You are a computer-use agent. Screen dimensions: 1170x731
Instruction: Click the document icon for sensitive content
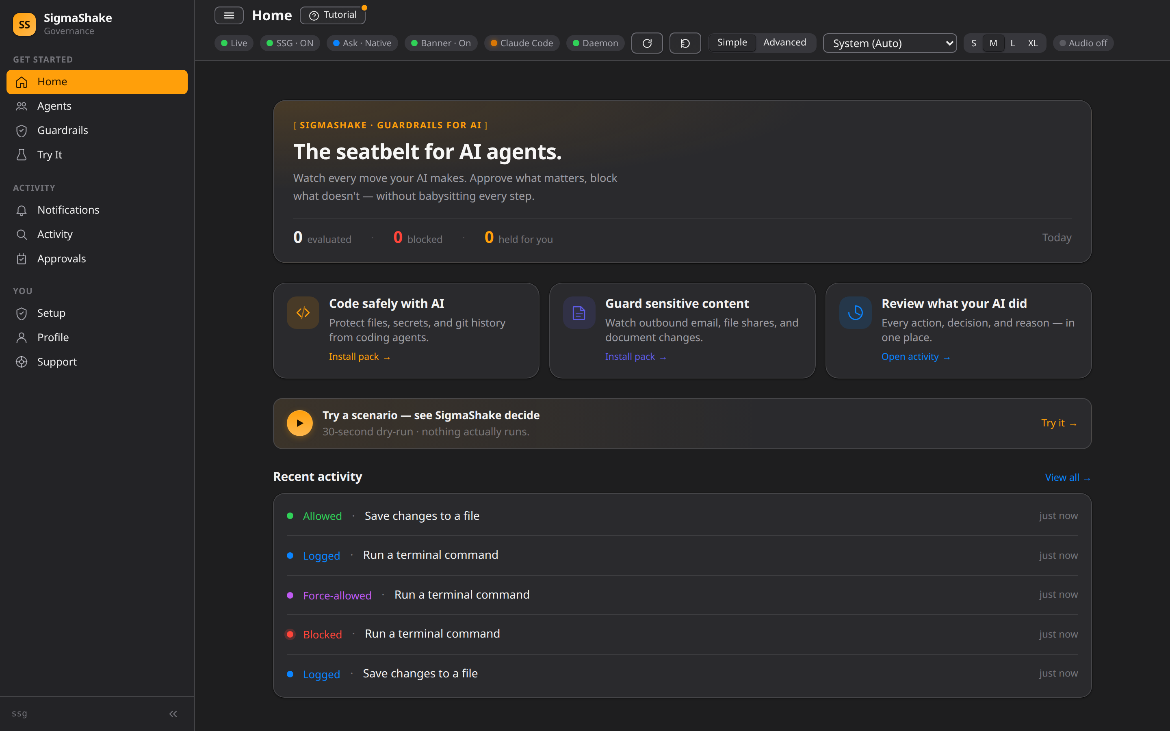click(579, 313)
